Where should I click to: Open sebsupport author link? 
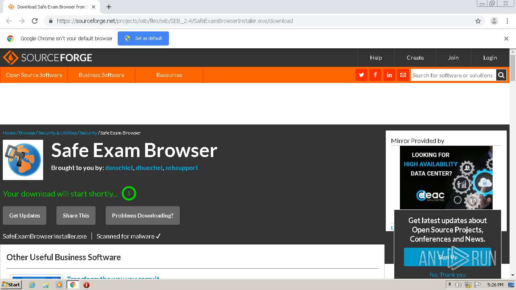pos(181,168)
